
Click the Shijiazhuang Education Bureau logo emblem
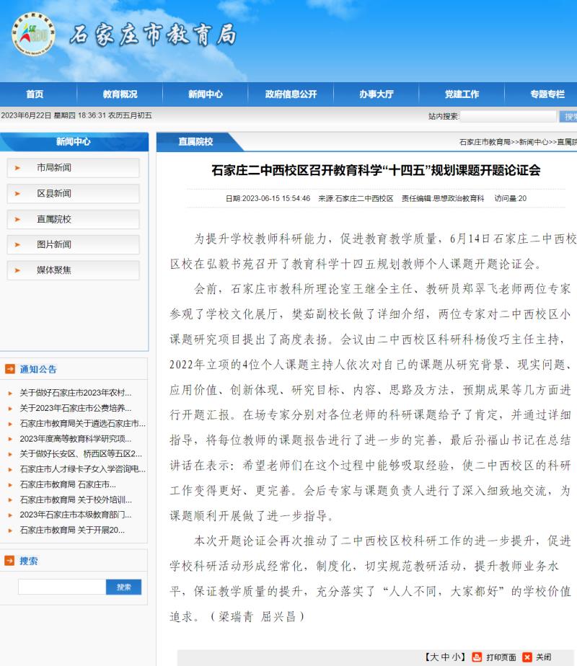(x=32, y=34)
